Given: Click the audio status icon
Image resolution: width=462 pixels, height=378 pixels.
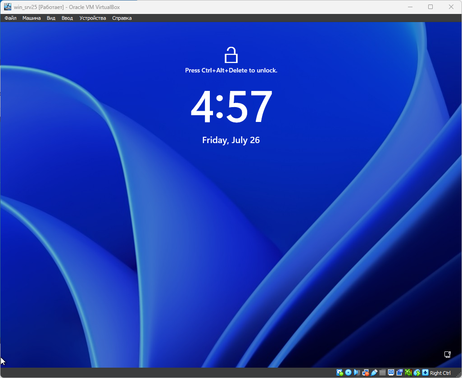Looking at the screenshot, I should tap(357, 373).
